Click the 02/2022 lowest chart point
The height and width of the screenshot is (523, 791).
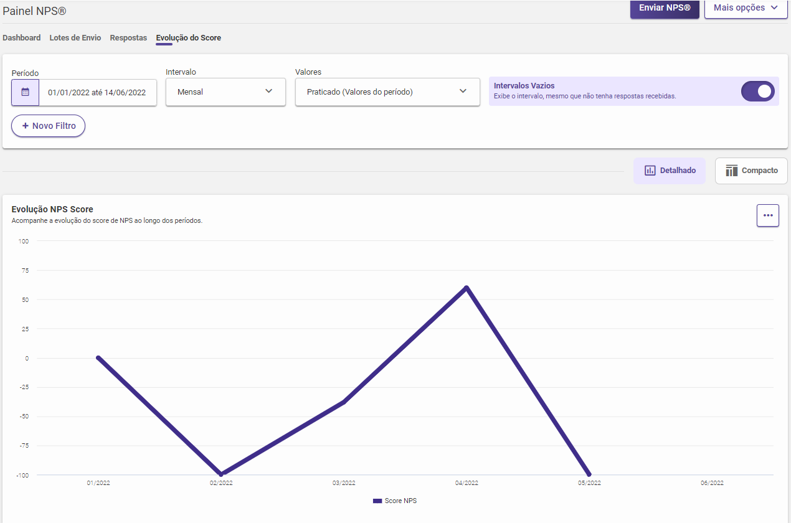[221, 474]
